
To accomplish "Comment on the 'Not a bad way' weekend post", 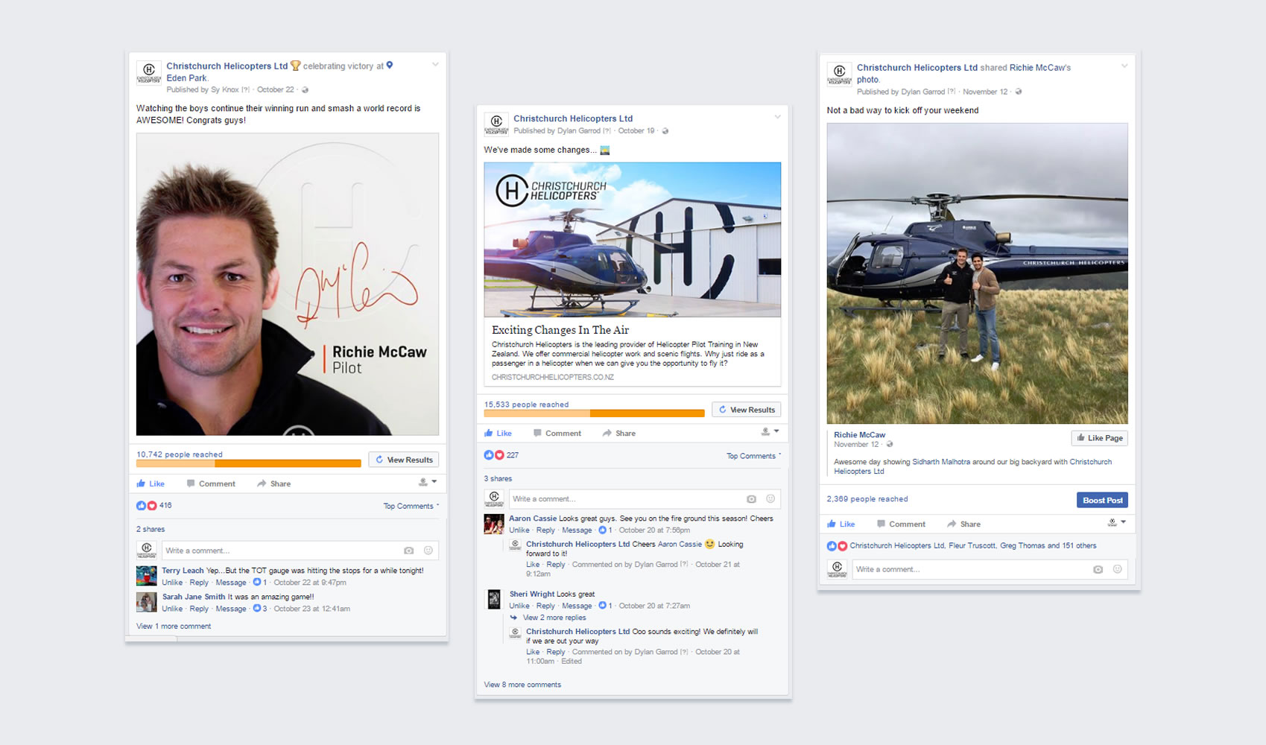I will coord(901,524).
